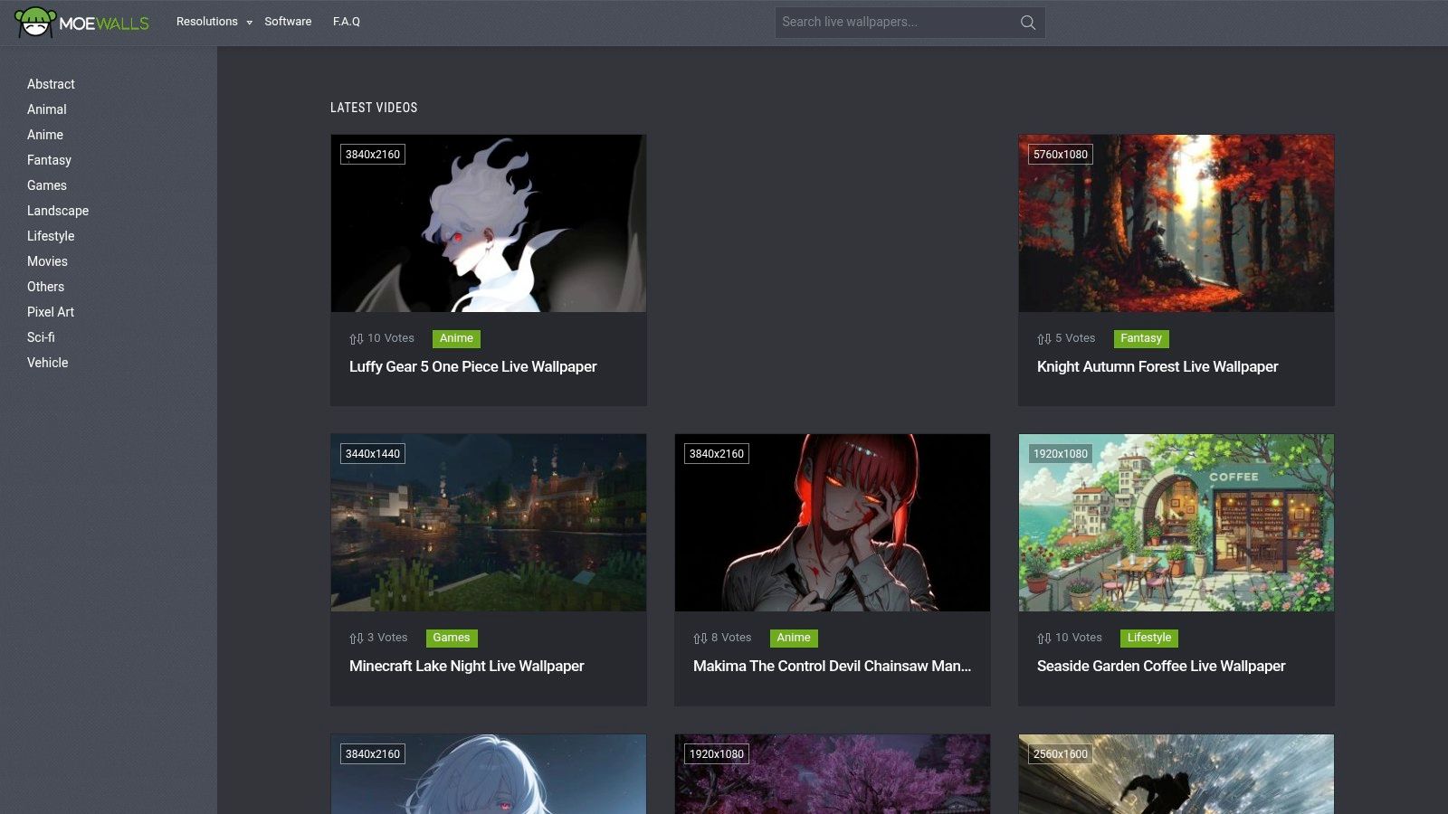This screenshot has width=1448, height=814.
Task: Open the Software menu item
Action: click(288, 22)
